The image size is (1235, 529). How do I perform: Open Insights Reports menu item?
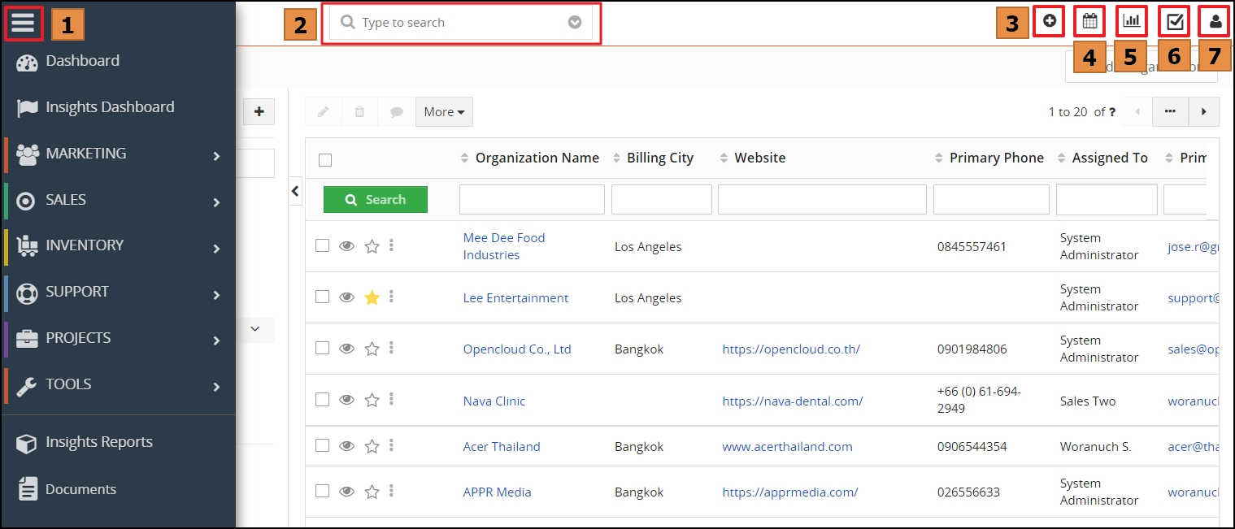point(99,442)
